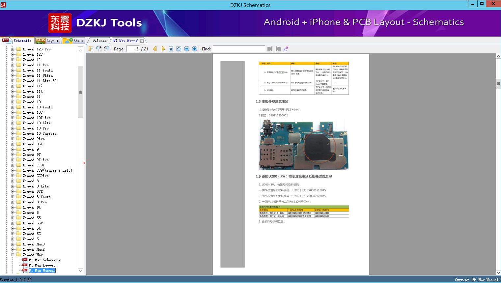Find next match icon

(278, 49)
